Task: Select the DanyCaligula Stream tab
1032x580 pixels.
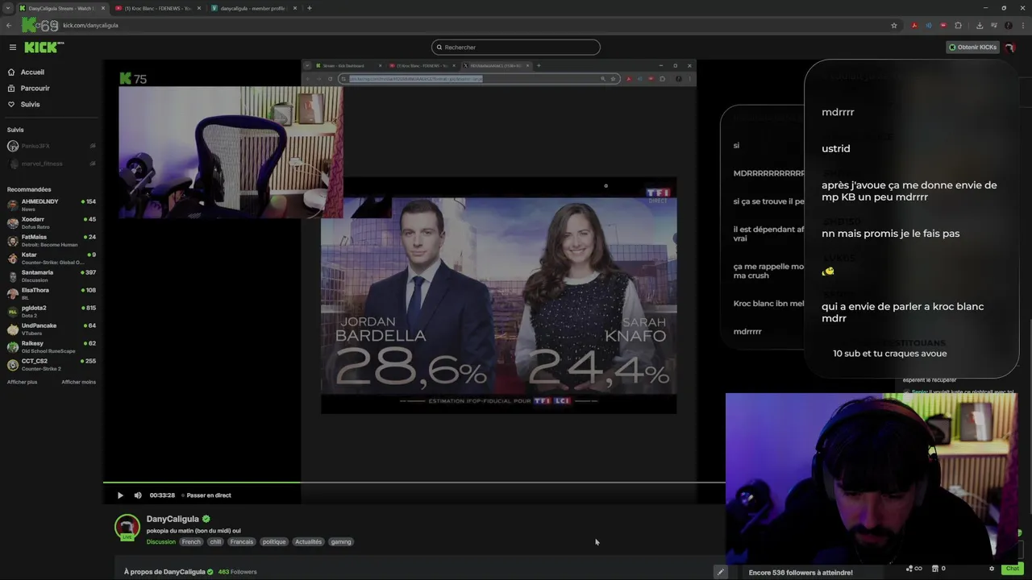Action: 61,8
